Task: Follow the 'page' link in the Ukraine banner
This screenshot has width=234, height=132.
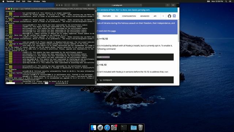Action: (x=113, y=31)
